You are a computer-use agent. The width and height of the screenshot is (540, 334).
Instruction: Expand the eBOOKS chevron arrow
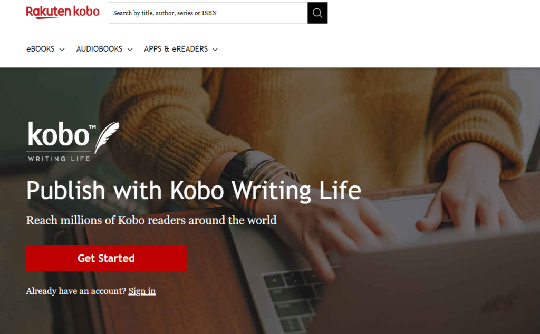62,50
